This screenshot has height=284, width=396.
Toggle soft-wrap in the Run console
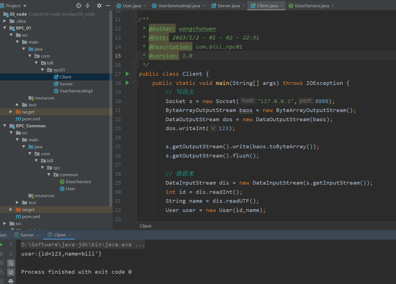[x=11, y=263]
